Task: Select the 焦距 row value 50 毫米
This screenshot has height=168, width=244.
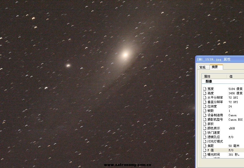Action: tap(234, 146)
